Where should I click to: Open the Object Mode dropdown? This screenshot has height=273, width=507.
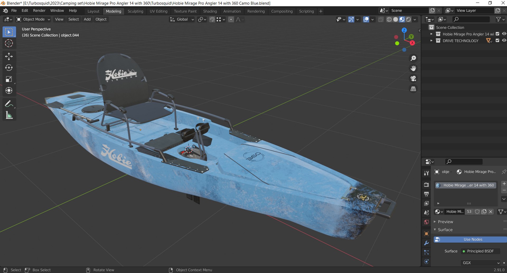tap(33, 19)
